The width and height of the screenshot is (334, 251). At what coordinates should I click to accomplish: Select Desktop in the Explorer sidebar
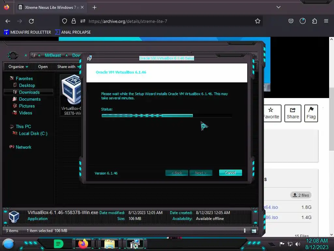point(27,85)
